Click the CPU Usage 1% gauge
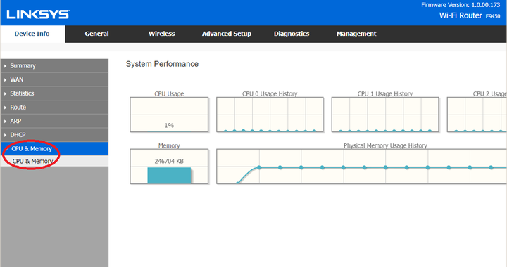 pos(169,115)
